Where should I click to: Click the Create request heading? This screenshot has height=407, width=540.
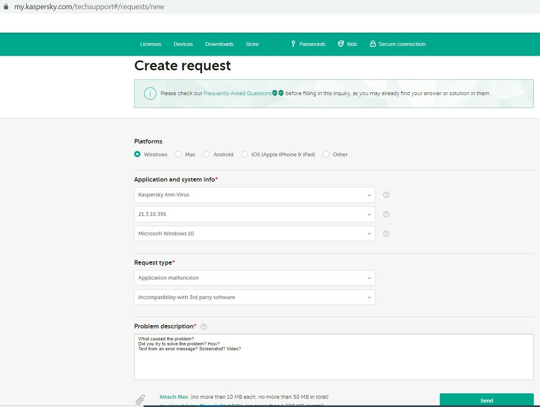[x=183, y=66]
